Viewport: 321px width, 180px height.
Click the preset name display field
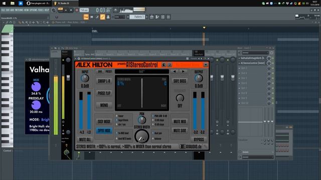point(141,71)
